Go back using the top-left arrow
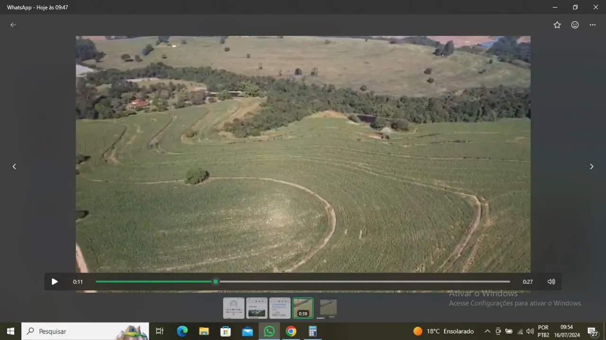 pyautogui.click(x=13, y=25)
